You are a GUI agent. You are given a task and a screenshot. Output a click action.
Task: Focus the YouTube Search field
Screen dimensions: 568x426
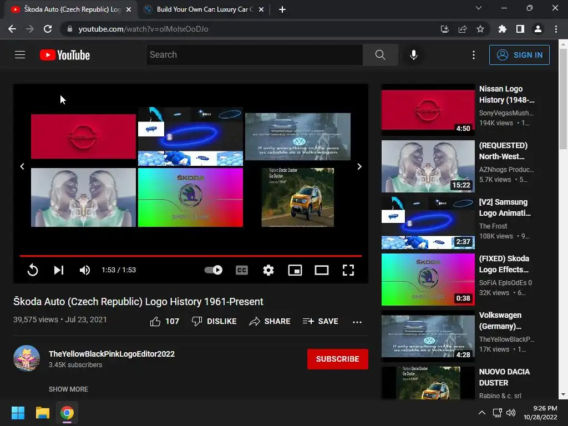click(255, 55)
